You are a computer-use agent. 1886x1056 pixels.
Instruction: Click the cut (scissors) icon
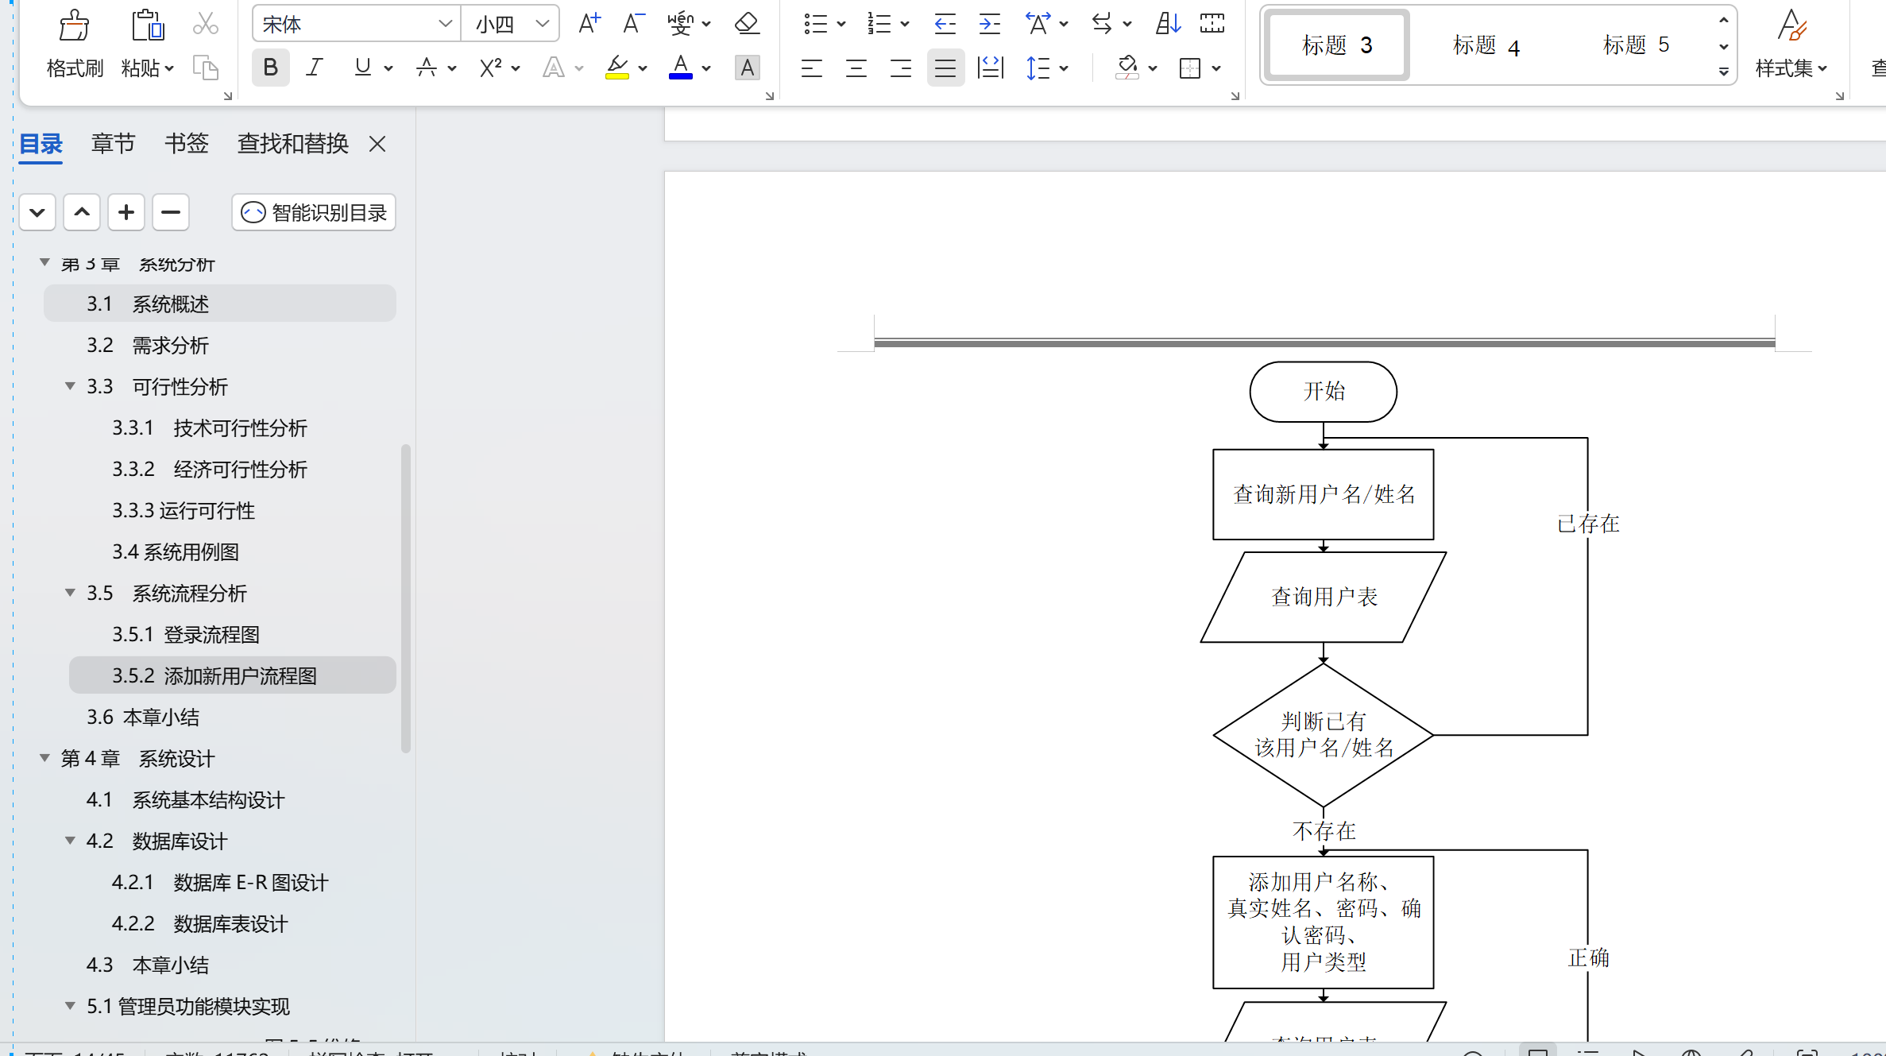[206, 24]
